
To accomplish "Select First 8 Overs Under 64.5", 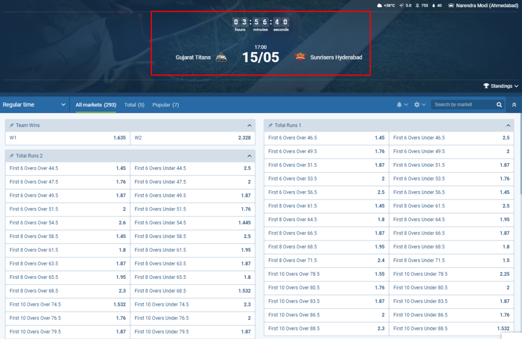I will pyautogui.click(x=452, y=219).
